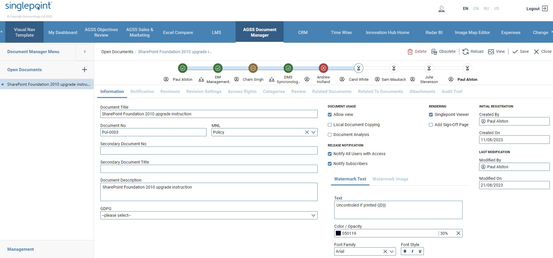Click the Save checkmark icon
The image size is (553, 258).
click(x=515, y=52)
